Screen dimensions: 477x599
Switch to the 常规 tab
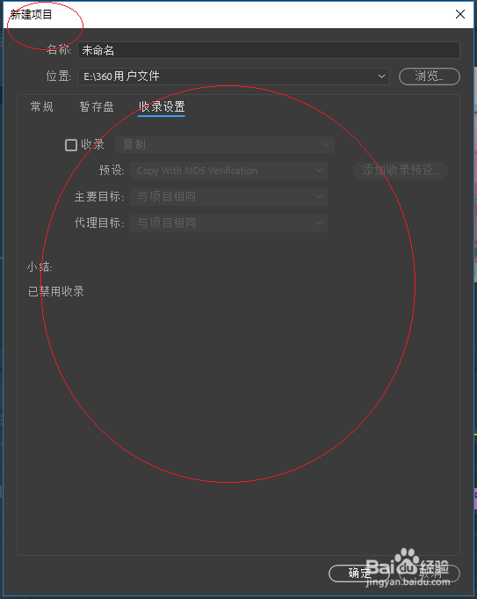pos(42,106)
